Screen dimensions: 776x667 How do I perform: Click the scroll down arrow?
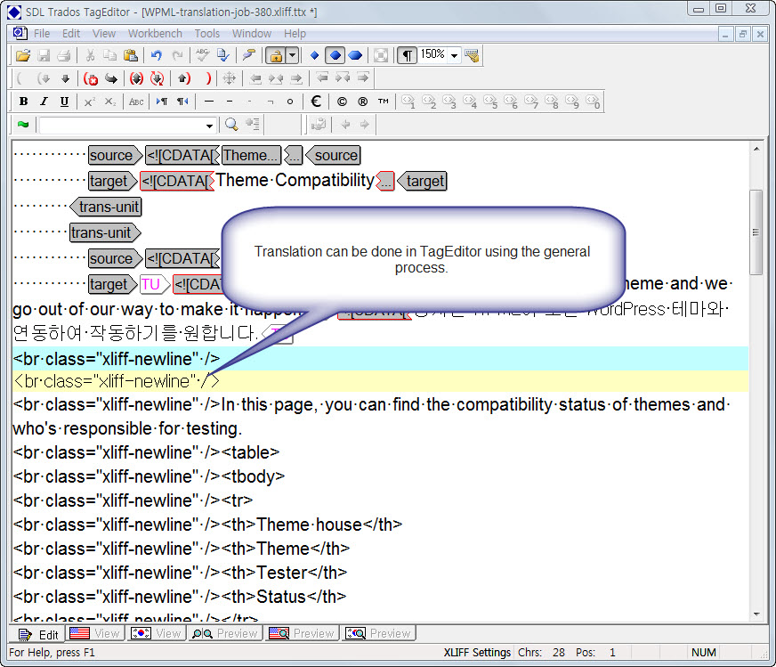tap(756, 614)
